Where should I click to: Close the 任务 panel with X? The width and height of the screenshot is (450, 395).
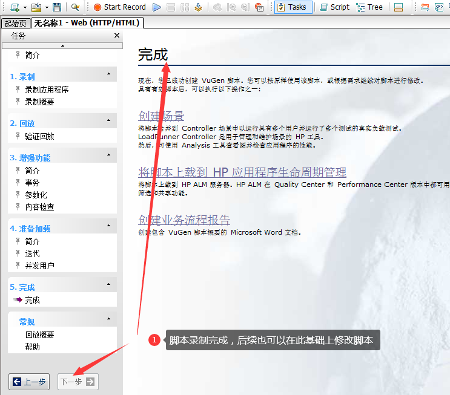click(x=116, y=35)
